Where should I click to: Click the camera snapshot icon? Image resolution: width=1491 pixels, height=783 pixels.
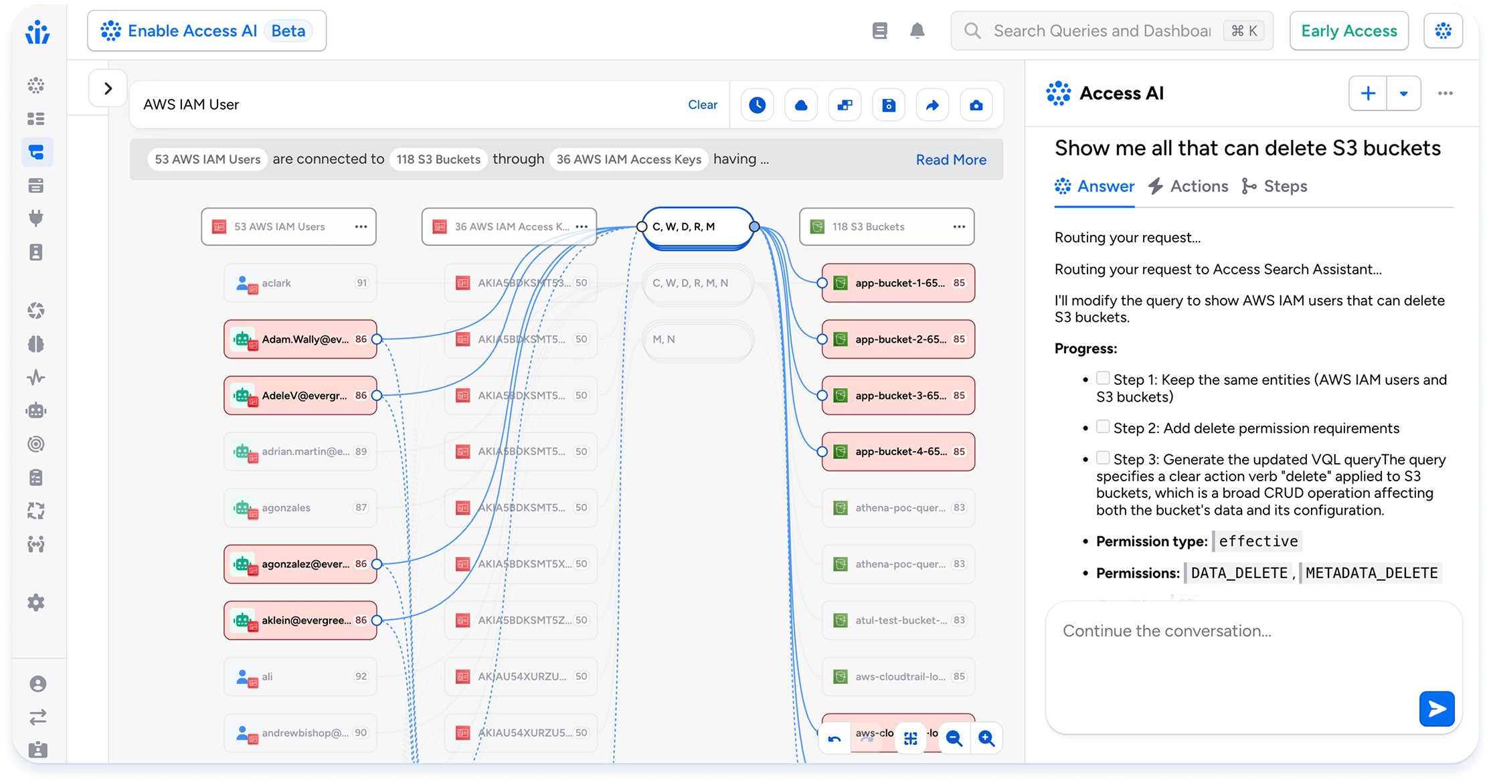coord(976,105)
